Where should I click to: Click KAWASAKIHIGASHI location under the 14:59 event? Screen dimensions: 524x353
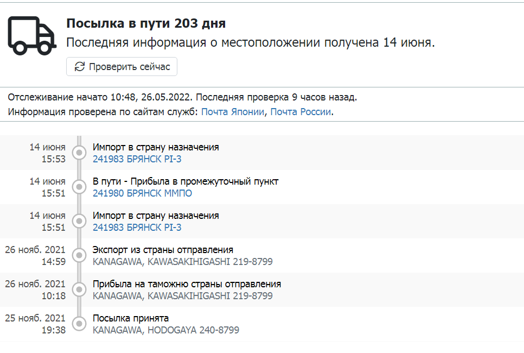tap(182, 262)
